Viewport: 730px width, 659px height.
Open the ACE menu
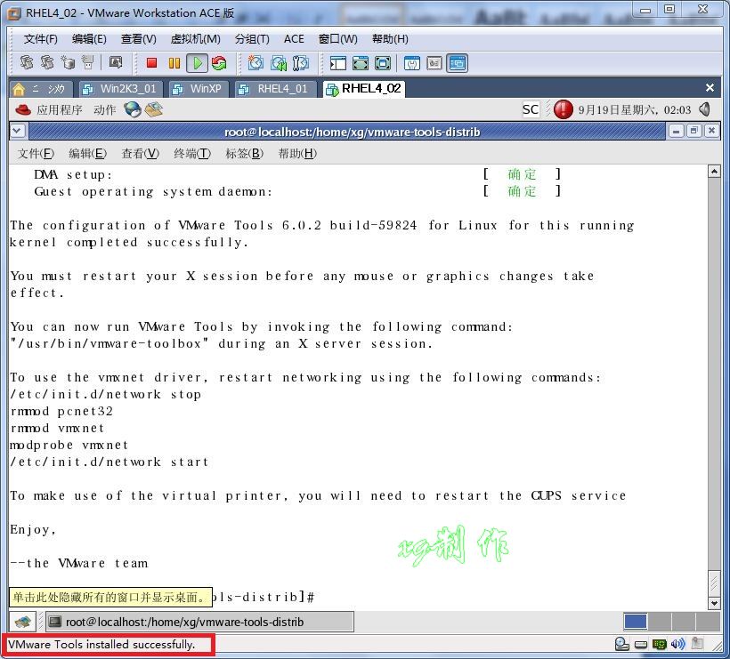click(x=294, y=39)
